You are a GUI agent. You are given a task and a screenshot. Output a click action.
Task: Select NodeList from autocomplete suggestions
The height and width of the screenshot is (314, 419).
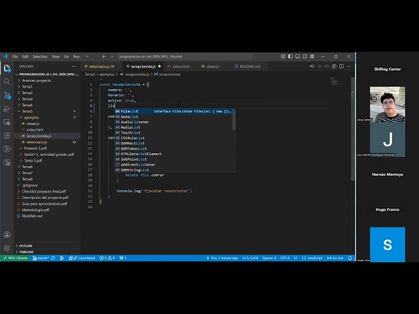tap(130, 116)
